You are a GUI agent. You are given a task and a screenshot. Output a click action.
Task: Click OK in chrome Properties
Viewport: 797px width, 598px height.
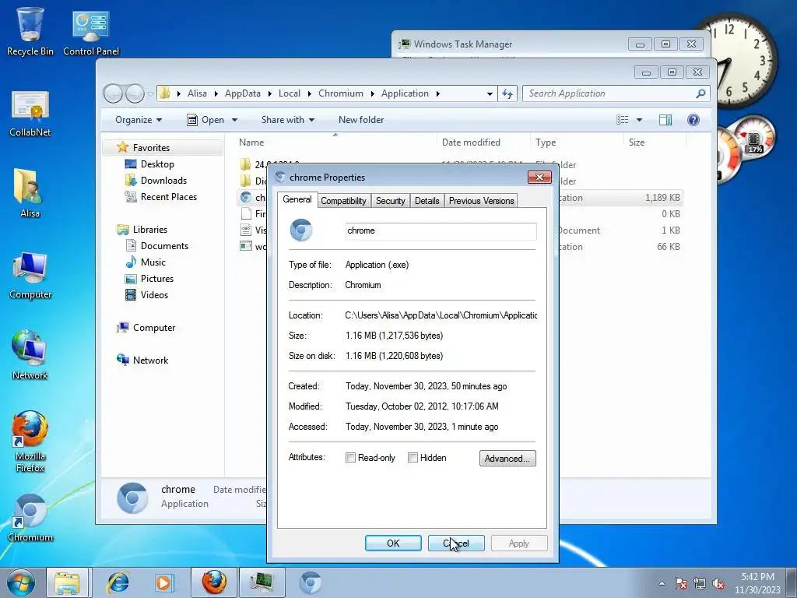coord(393,543)
